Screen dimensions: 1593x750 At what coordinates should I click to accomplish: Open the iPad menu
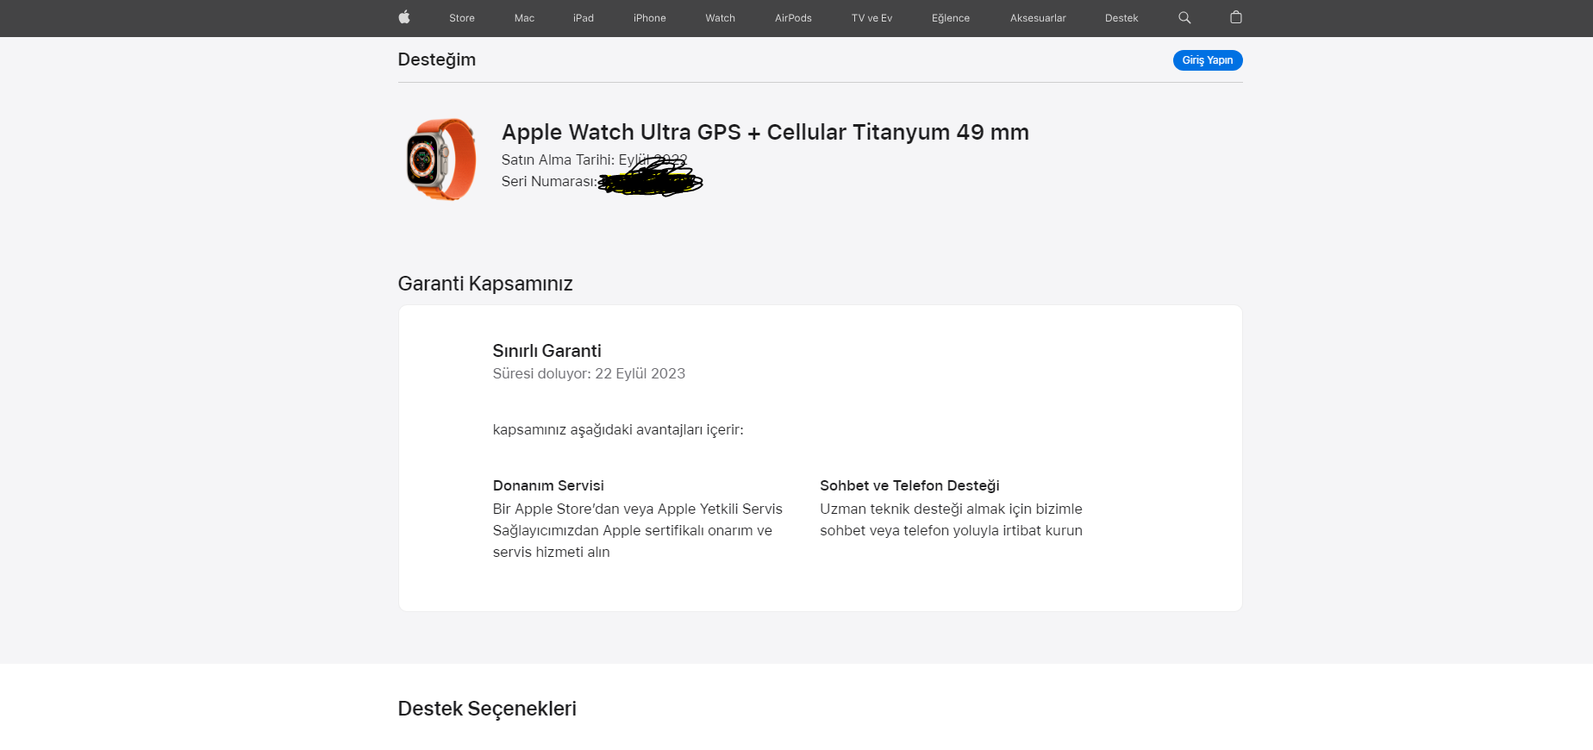click(x=584, y=18)
